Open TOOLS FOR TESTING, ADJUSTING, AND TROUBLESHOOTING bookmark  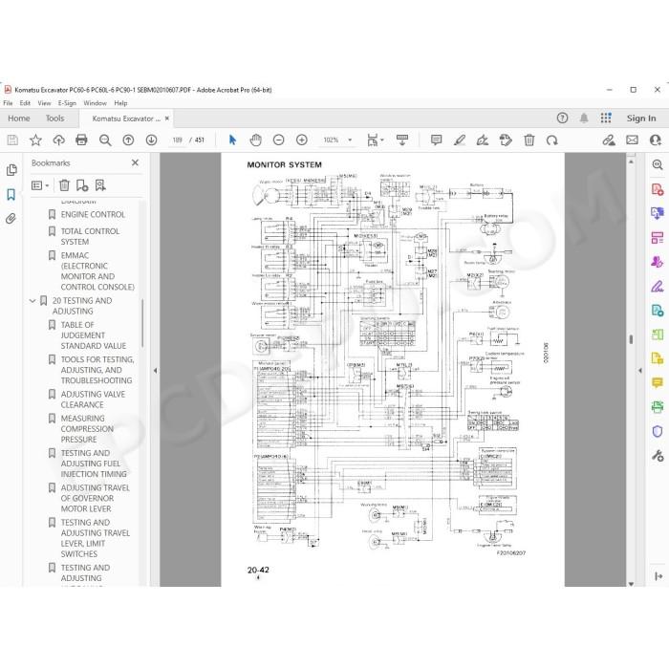97,370
